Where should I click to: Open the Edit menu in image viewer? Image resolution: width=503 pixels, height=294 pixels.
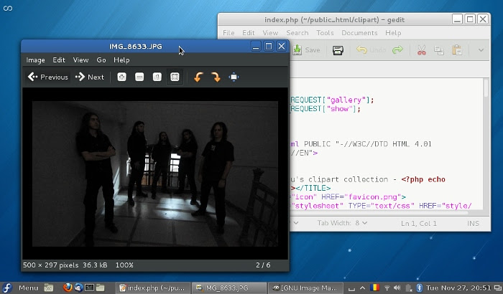[x=59, y=60]
